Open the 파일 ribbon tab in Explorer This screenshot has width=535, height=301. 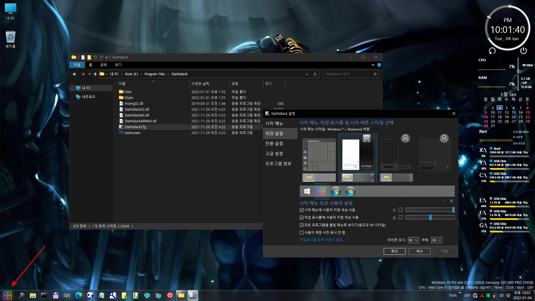[x=77, y=65]
